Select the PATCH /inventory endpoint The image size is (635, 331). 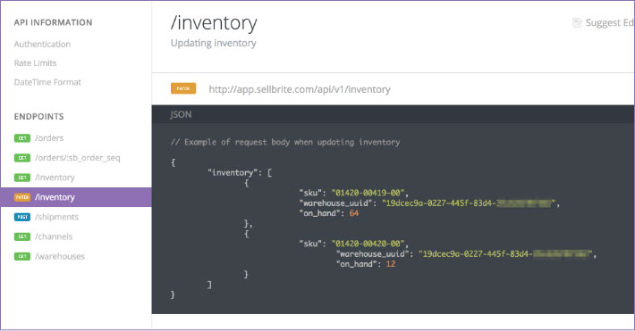76,197
